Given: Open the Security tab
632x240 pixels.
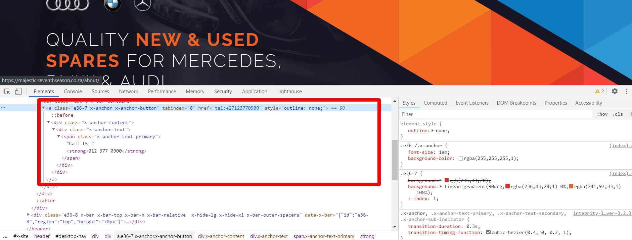Looking at the screenshot, I should pyautogui.click(x=223, y=92).
